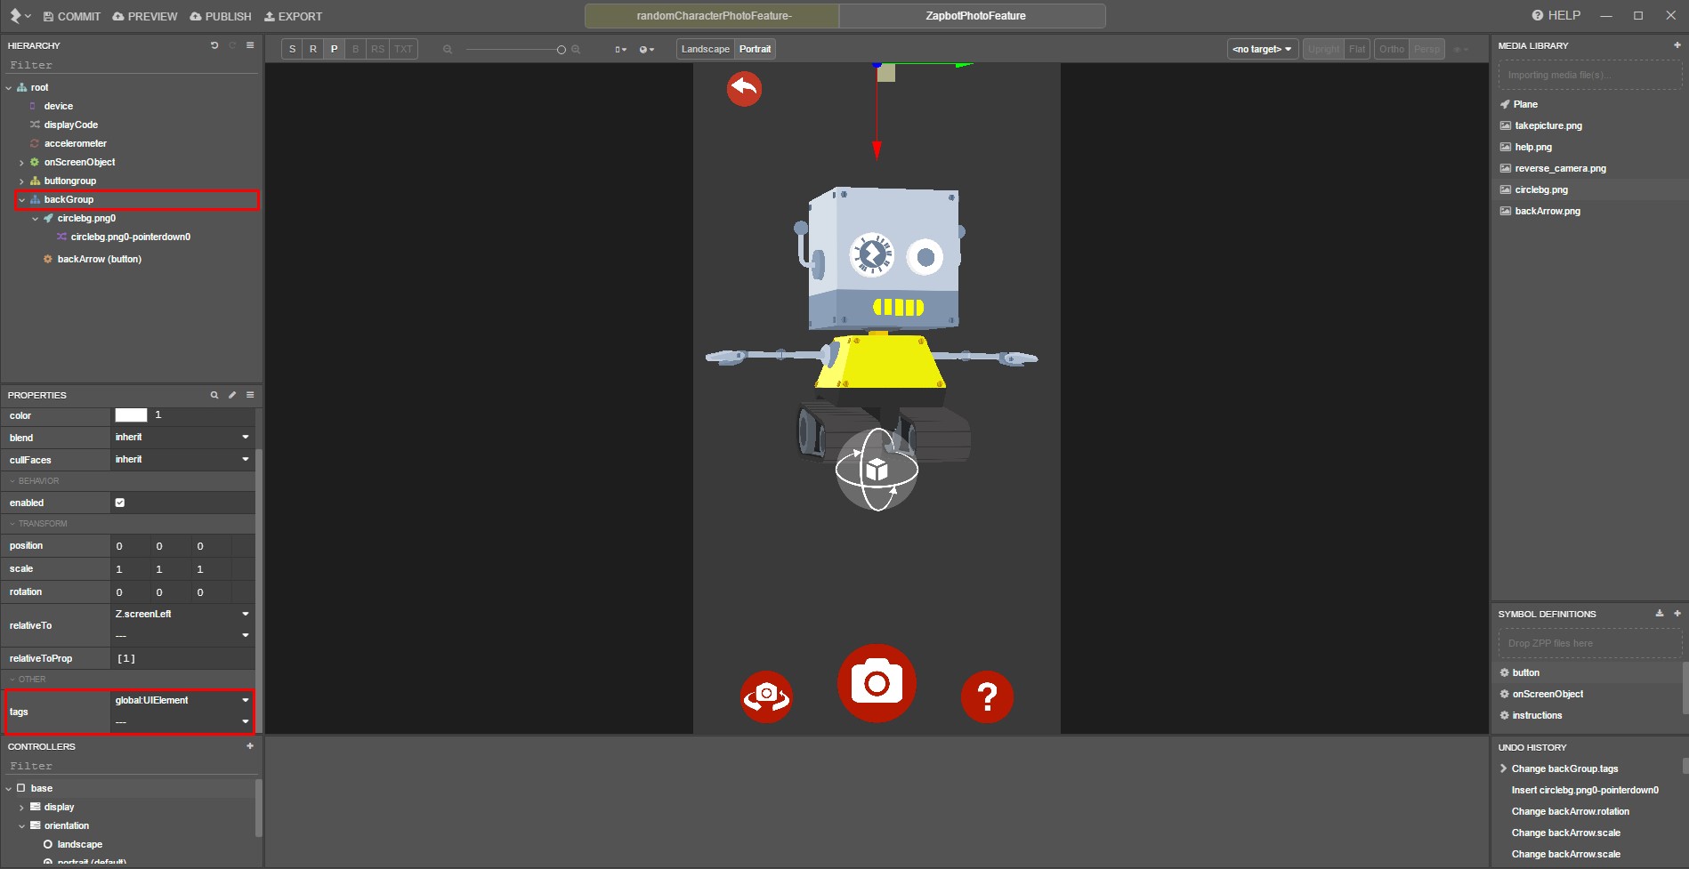This screenshot has width=1689, height=869.
Task: Select the Plane item in Media Library
Action: [1525, 104]
